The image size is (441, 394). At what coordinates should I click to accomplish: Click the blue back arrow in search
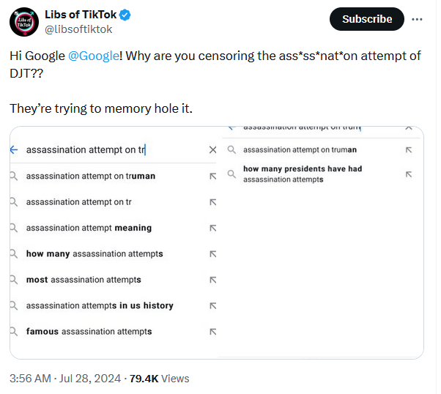point(14,150)
